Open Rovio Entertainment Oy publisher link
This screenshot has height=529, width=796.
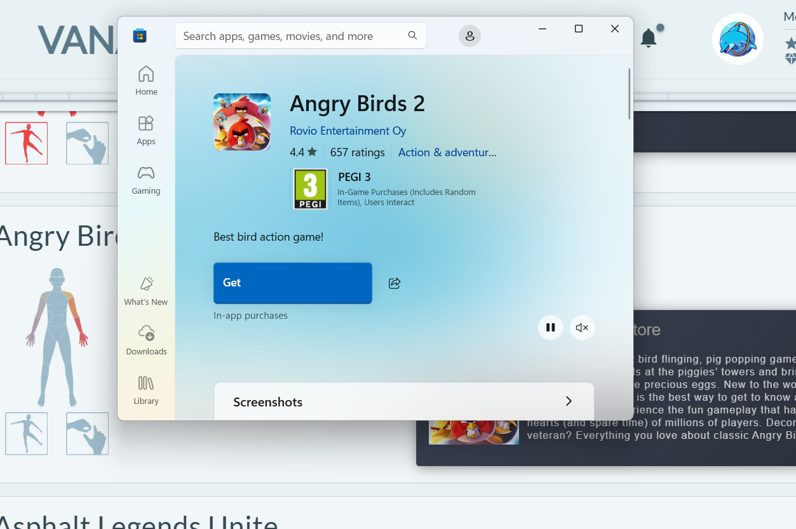click(x=348, y=131)
